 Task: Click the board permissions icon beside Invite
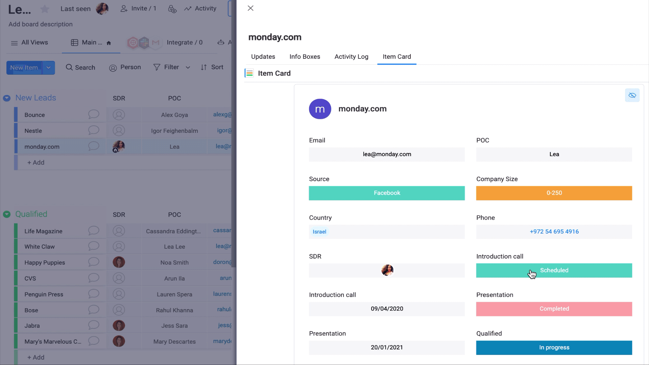[x=172, y=9]
